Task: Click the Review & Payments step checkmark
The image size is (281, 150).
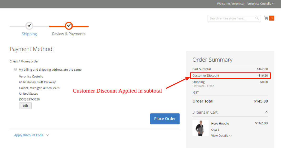Action: click(69, 26)
